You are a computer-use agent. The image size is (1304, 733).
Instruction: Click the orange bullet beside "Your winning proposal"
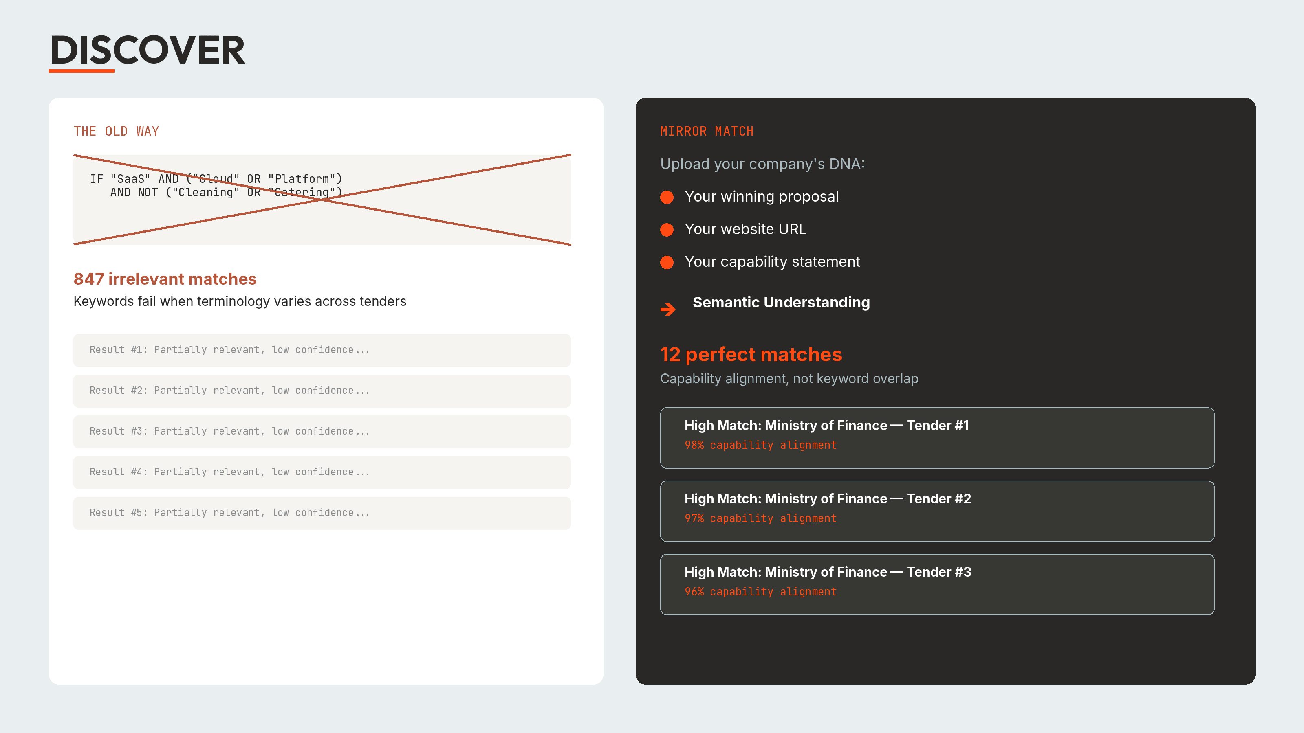tap(667, 197)
